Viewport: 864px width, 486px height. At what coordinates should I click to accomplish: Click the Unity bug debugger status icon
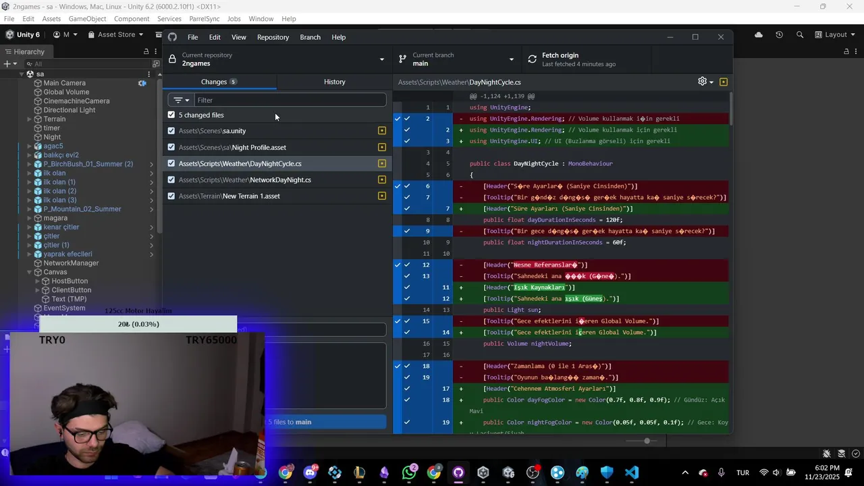point(827,454)
